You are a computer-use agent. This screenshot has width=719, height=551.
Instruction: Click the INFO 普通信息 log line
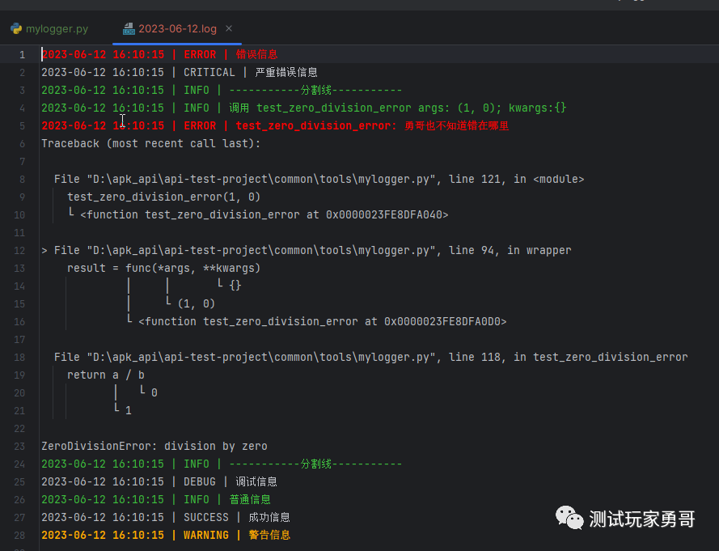coord(156,499)
